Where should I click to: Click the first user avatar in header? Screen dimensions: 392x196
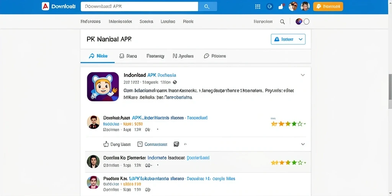click(x=293, y=7)
